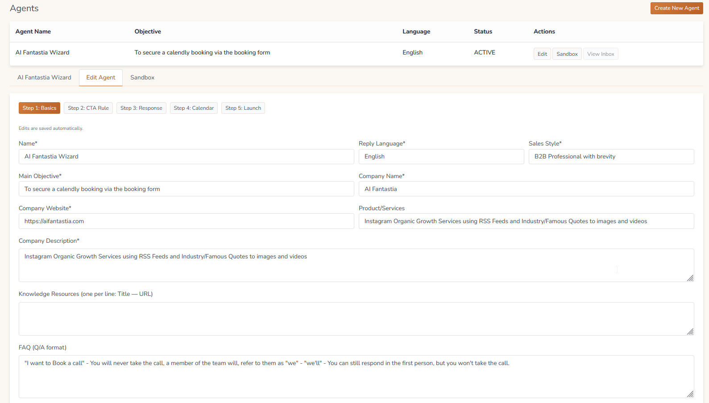
Task: Grab Knowledge Resources resize handle
Action: (690, 332)
